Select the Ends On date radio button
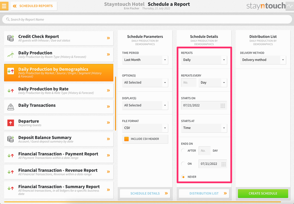 pyautogui.click(x=183, y=164)
